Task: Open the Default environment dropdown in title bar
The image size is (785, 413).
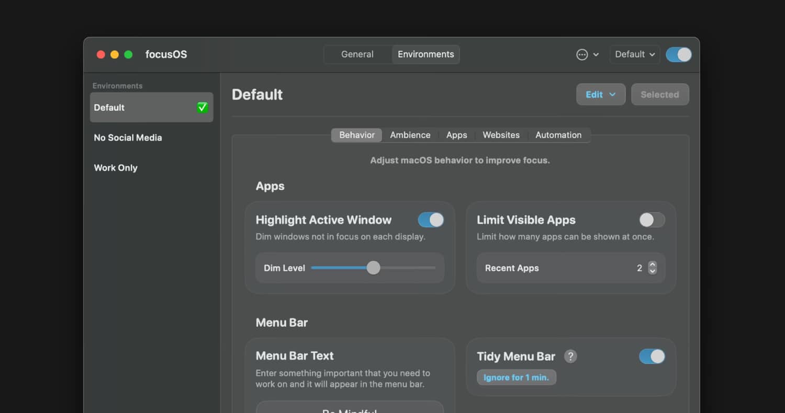Action: point(635,54)
